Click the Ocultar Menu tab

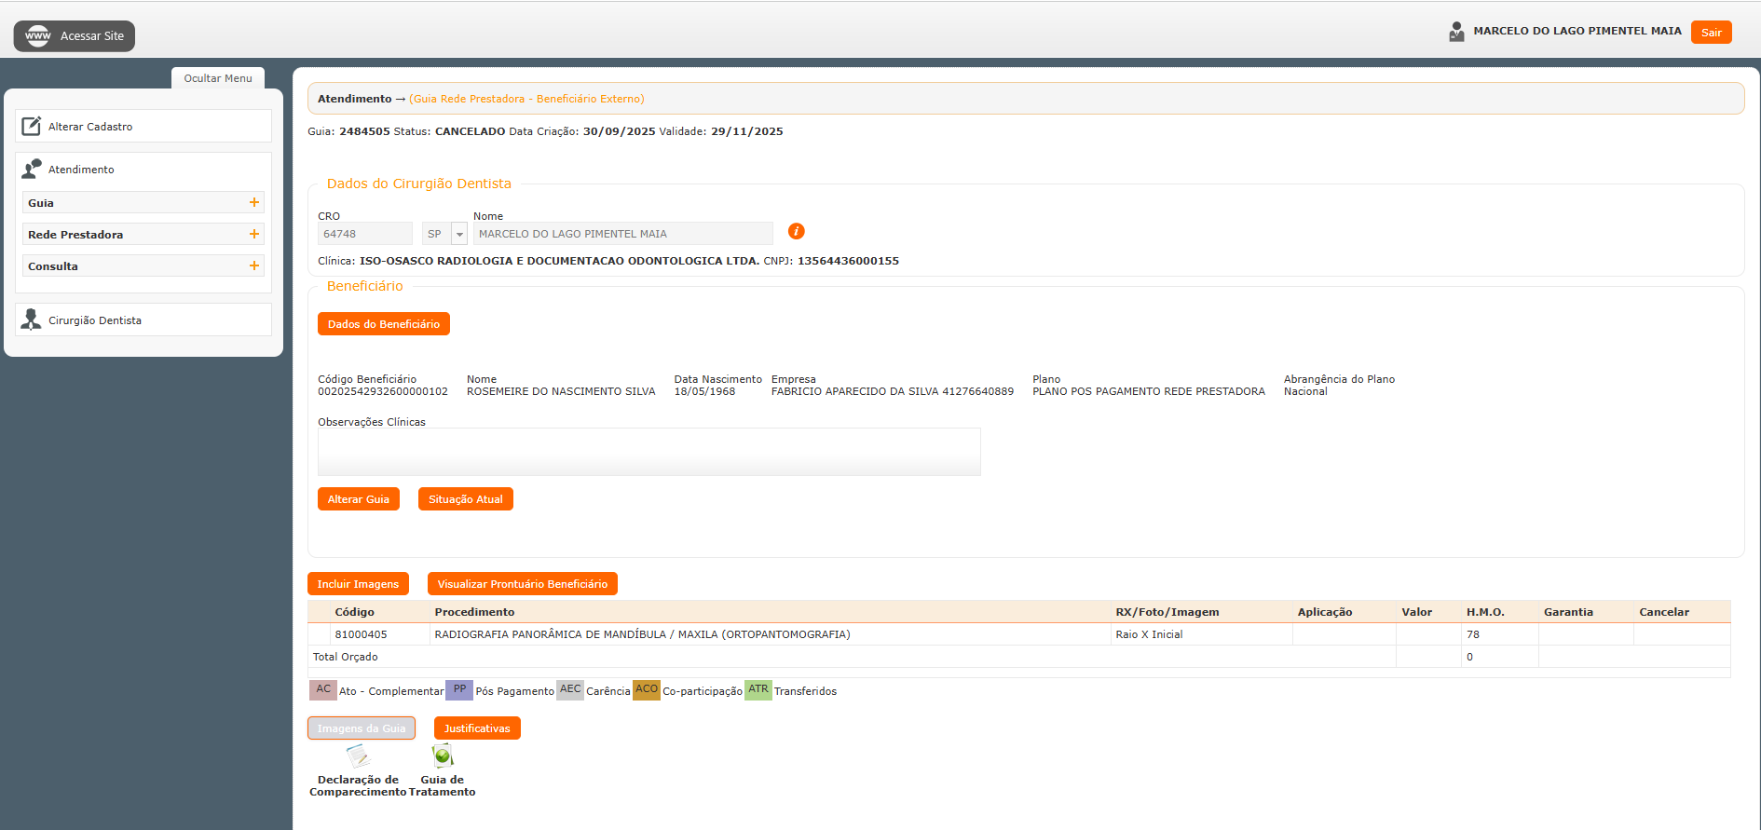218,78
